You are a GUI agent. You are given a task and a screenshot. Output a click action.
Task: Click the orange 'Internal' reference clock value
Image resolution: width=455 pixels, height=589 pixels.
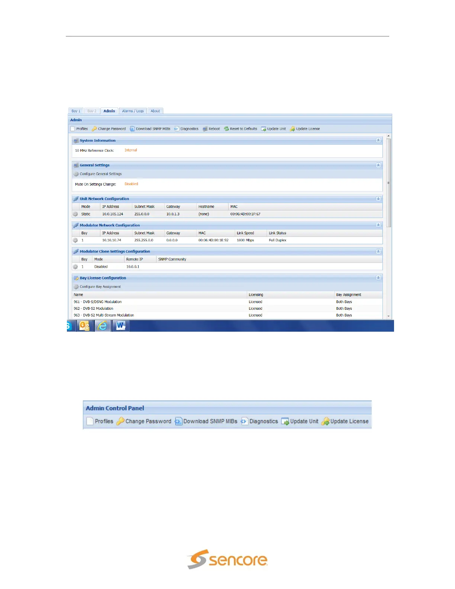[131, 150]
